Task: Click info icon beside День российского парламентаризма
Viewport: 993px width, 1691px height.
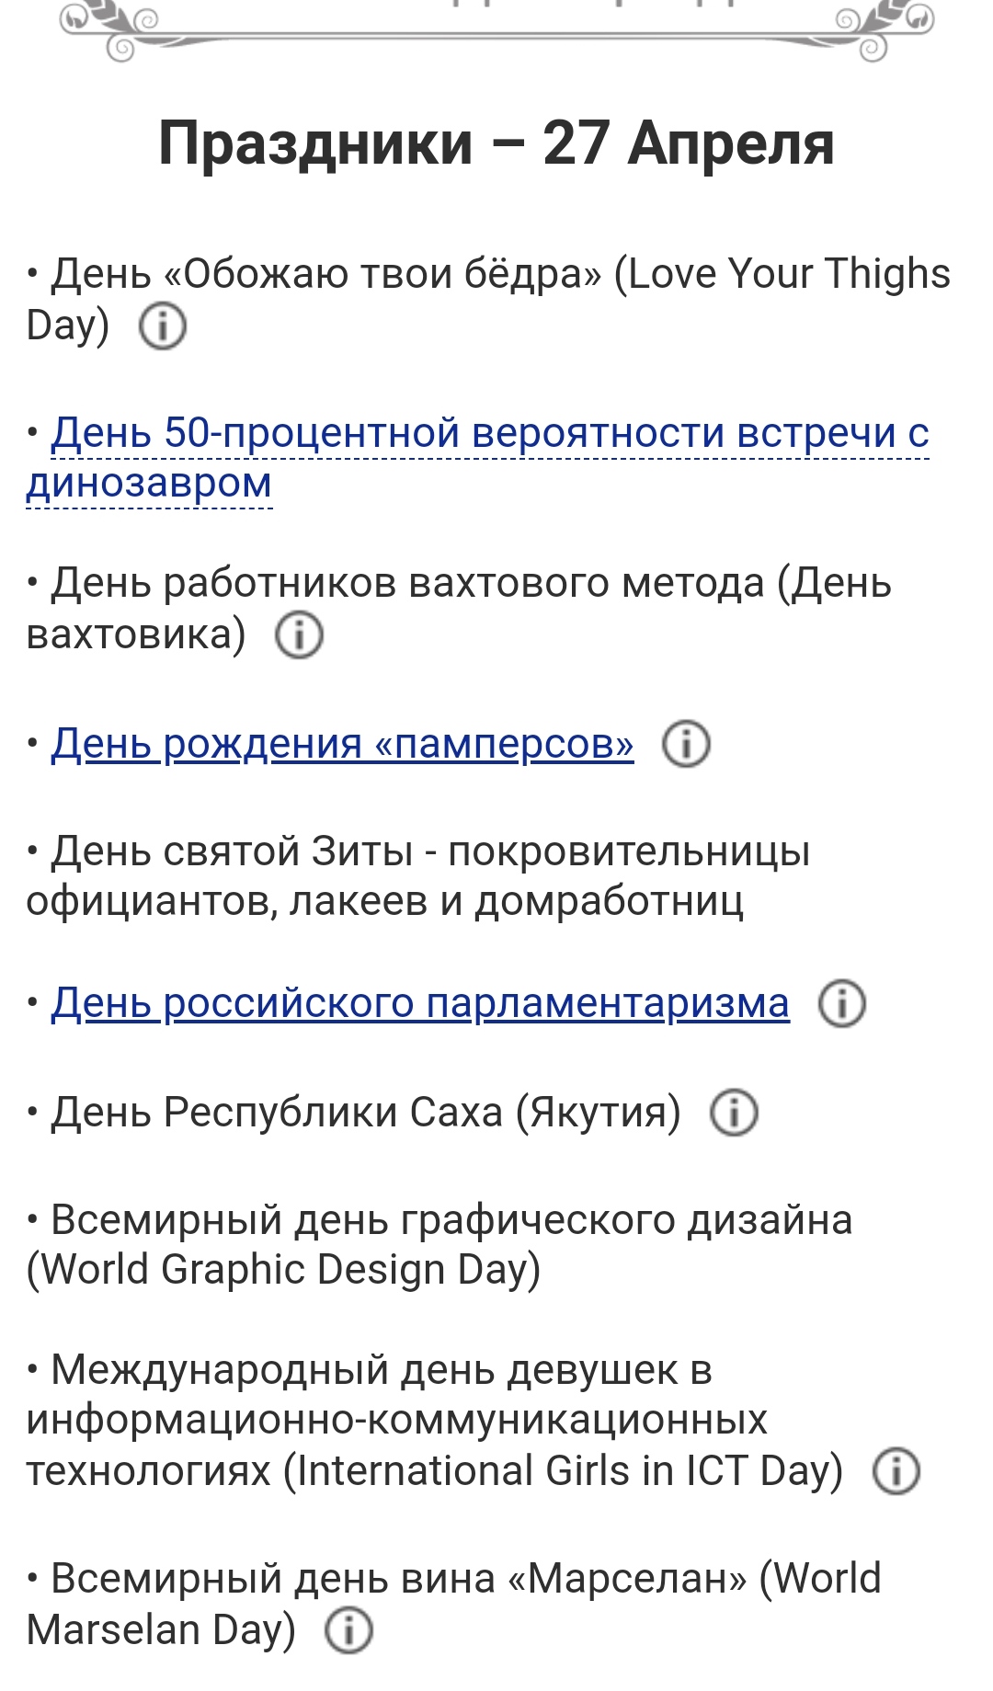Action: (841, 1003)
